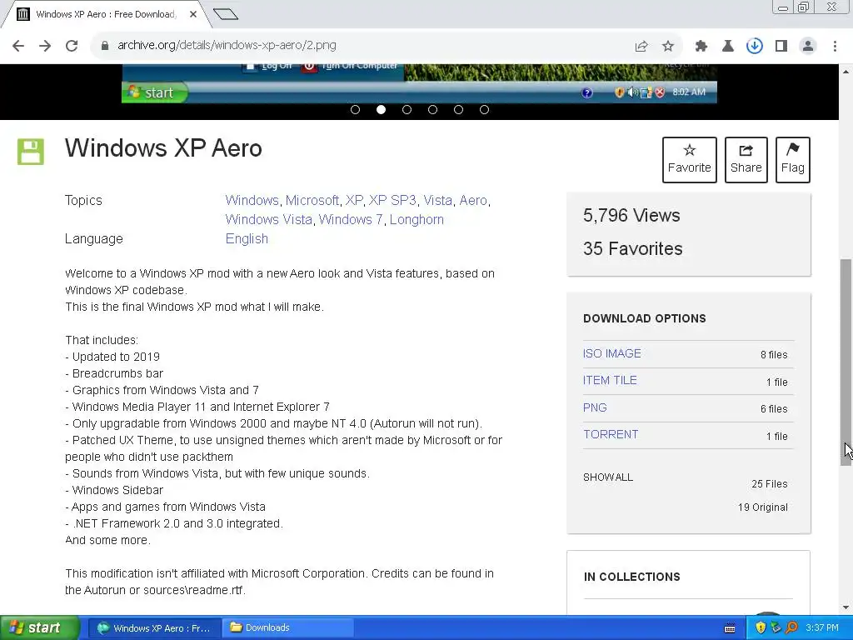The width and height of the screenshot is (853, 640).
Task: Bookmark this page with the star icon
Action: point(668,47)
